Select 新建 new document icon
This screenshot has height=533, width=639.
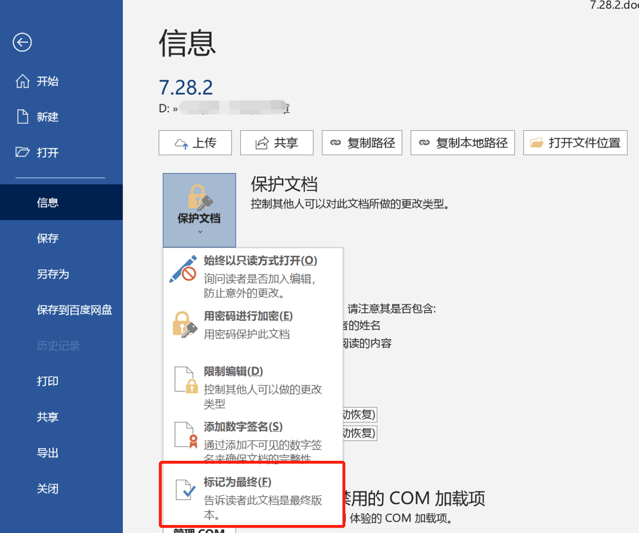(x=22, y=117)
